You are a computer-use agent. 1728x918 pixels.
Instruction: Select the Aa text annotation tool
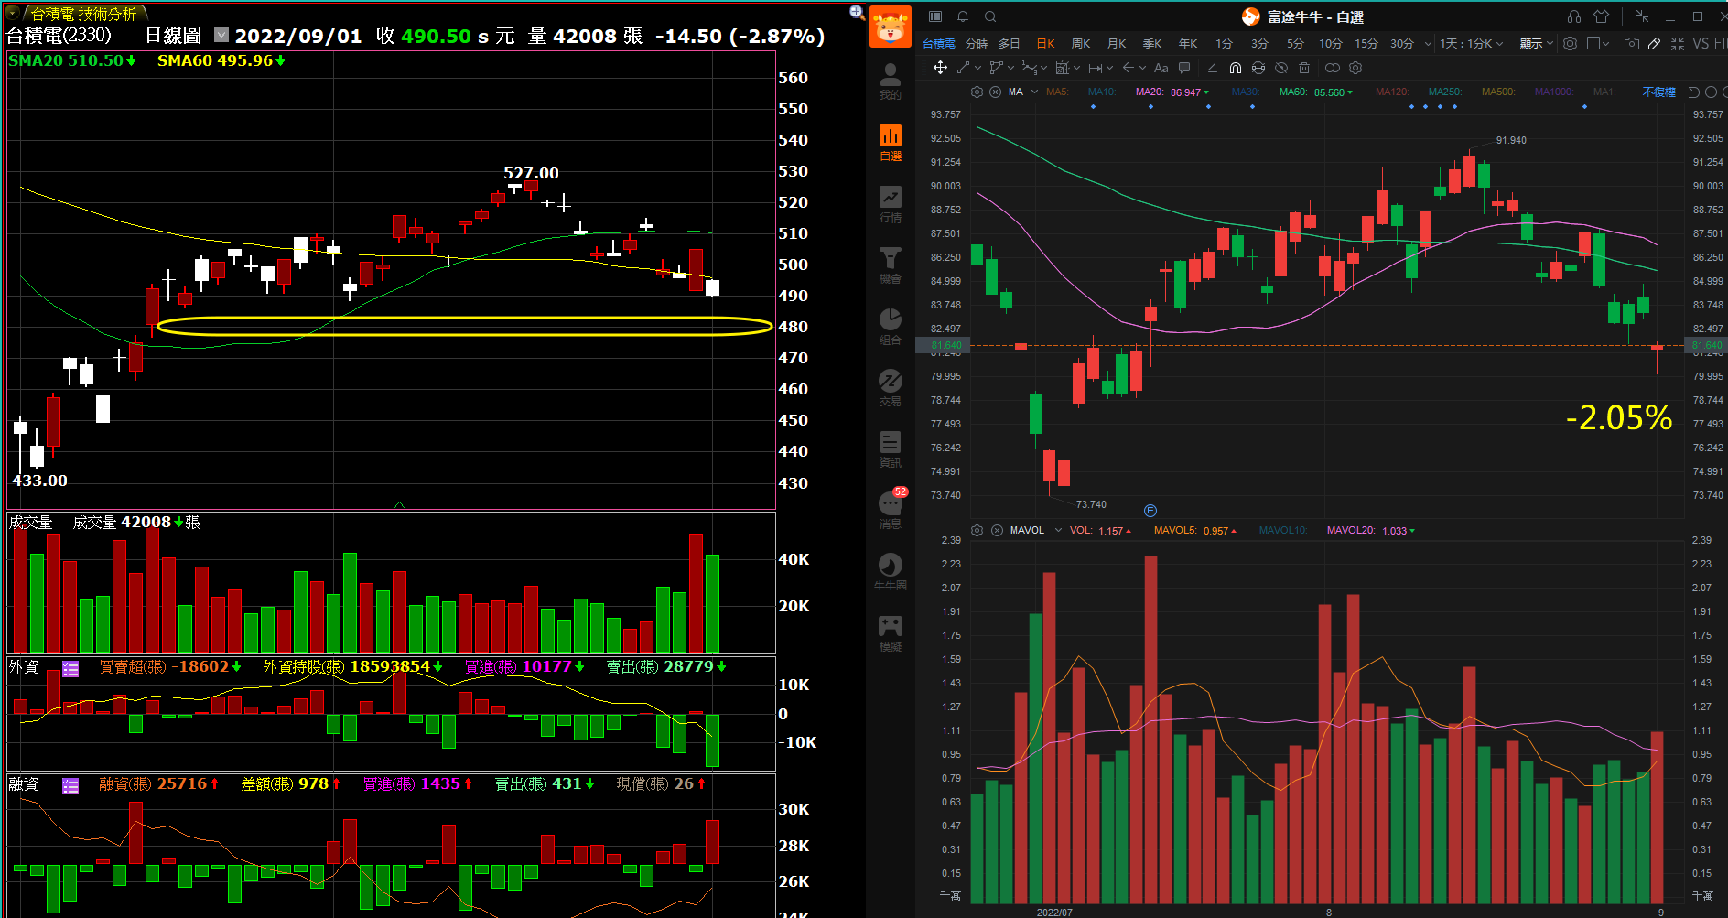coord(1161,68)
